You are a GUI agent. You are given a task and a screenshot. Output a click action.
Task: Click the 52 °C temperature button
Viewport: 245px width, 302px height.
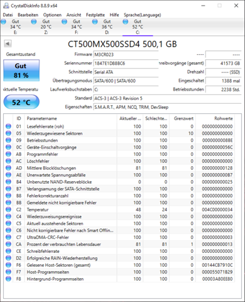point(21,102)
